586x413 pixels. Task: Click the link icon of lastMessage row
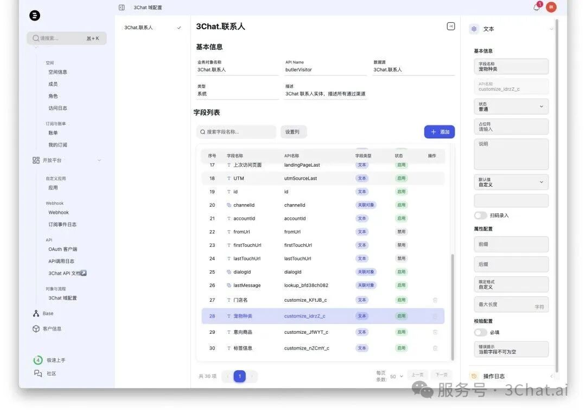(x=229, y=285)
